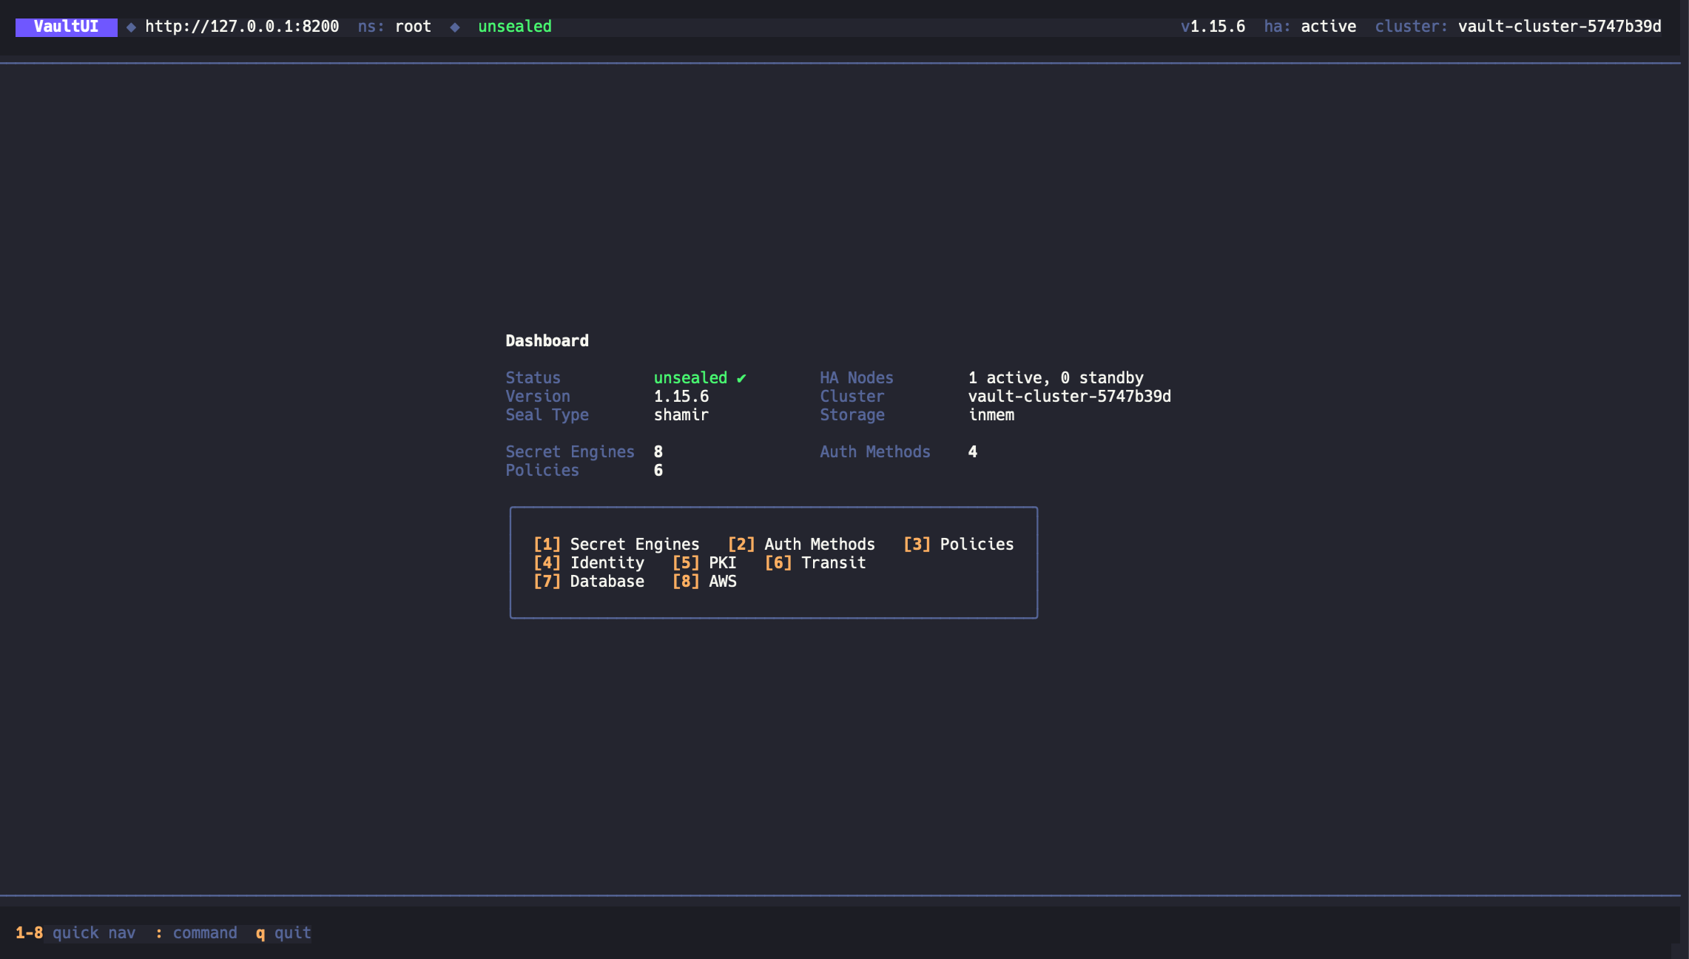Click the diamond separator before the URL
Viewport: 1689px width, 959px height.
click(131, 27)
